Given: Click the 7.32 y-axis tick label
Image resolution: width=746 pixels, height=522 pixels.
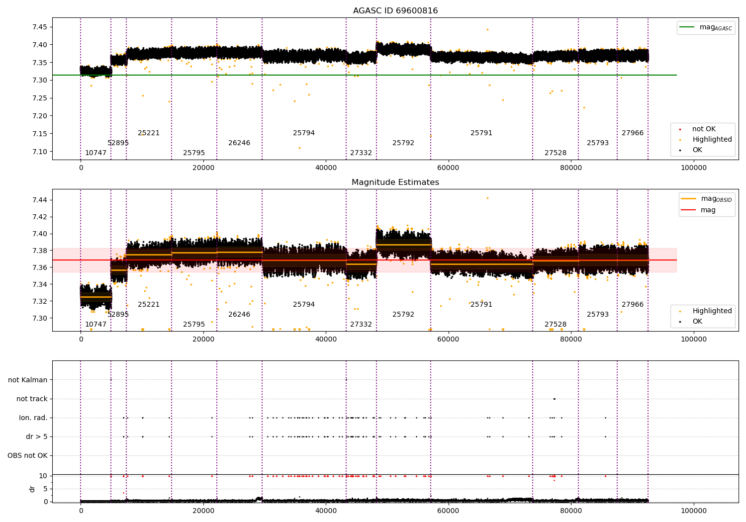Looking at the screenshot, I should (40, 301).
